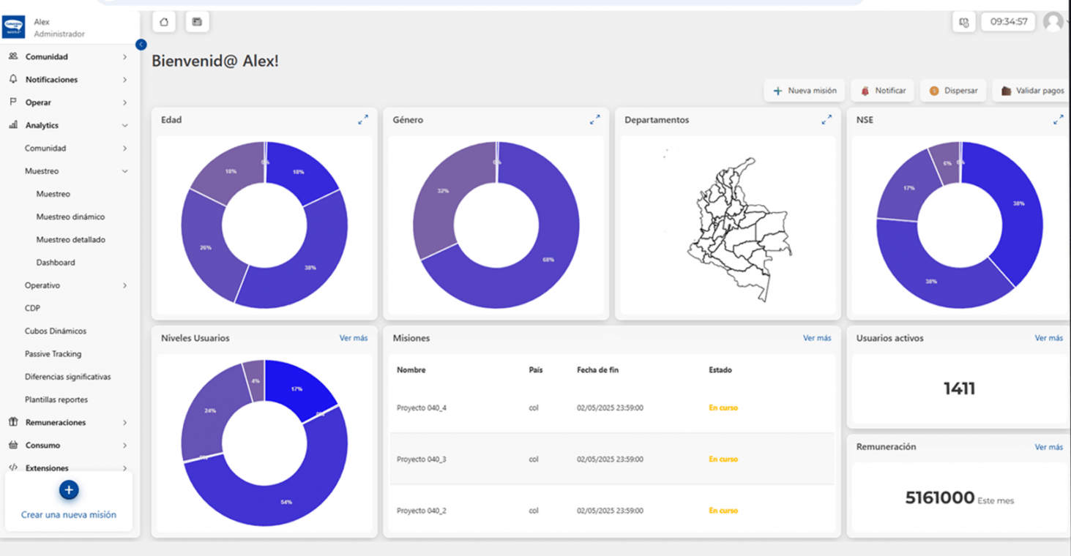Click the Colombia map in Departamentos

click(x=739, y=228)
